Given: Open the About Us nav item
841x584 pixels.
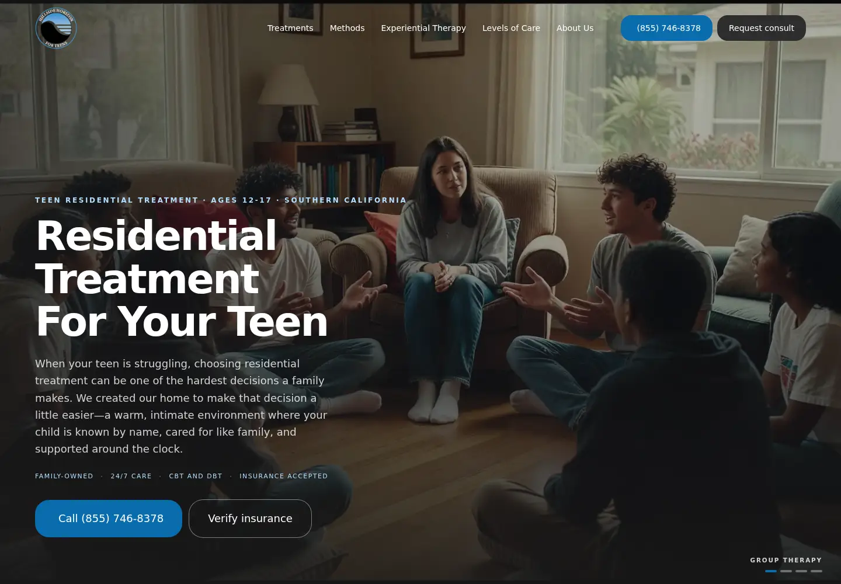Looking at the screenshot, I should pos(575,28).
